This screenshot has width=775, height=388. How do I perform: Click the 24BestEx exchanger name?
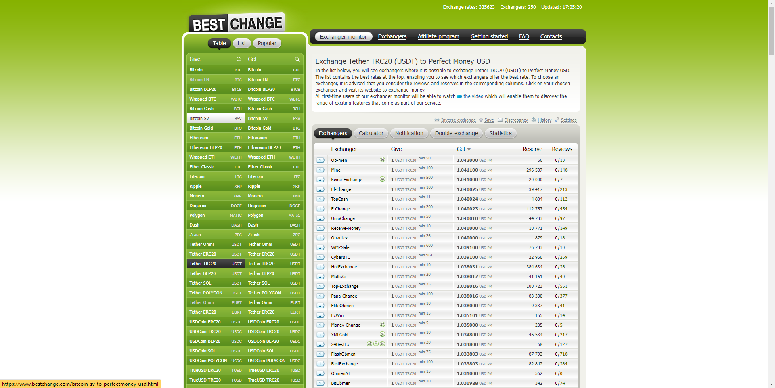340,344
